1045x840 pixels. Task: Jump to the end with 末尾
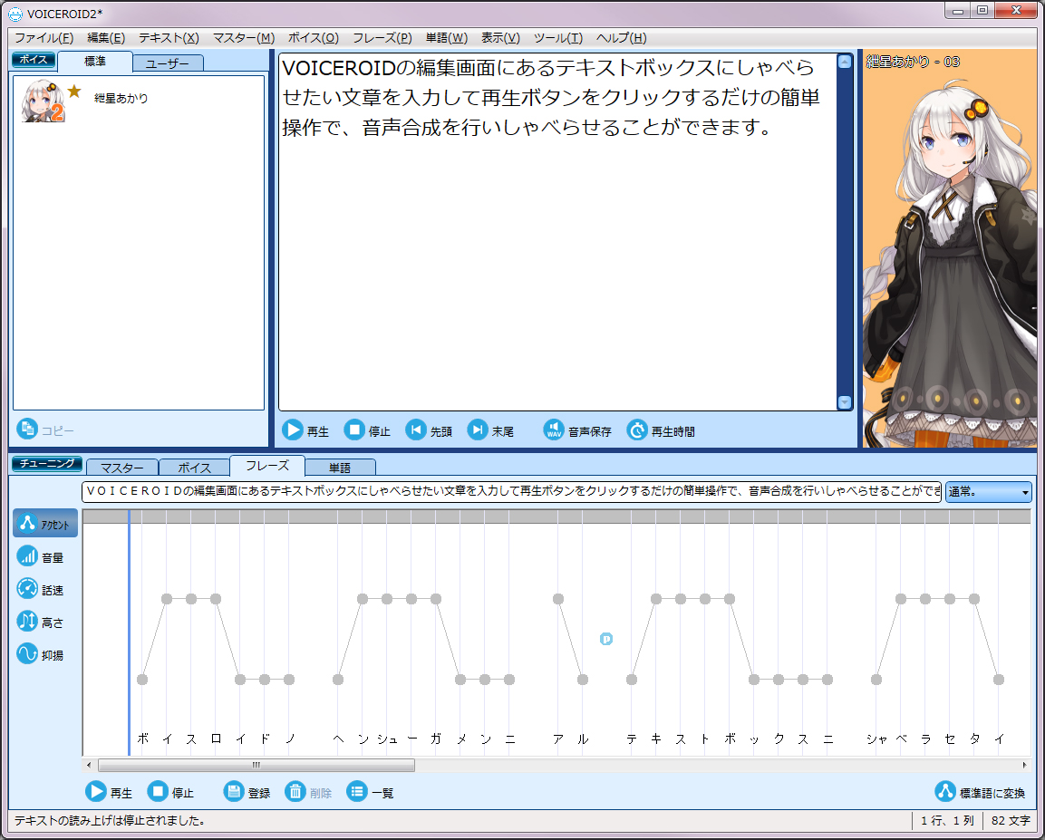490,430
